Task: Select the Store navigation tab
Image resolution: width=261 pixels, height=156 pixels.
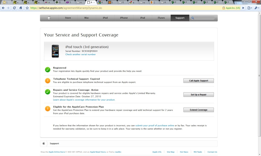Action: 68,18
